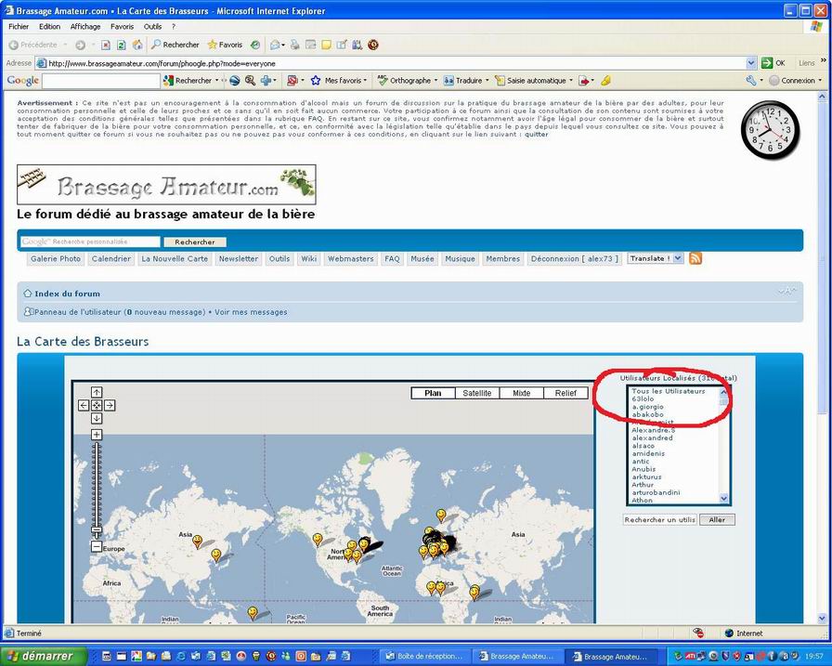Image resolution: width=832 pixels, height=666 pixels.
Task: Click the Aller button
Action: 717,519
